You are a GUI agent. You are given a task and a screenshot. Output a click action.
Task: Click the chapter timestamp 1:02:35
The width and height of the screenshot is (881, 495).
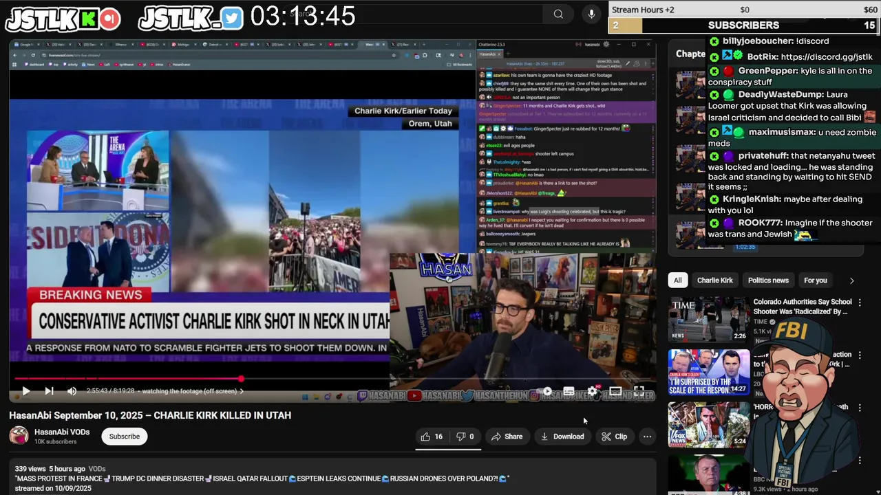coord(745,247)
